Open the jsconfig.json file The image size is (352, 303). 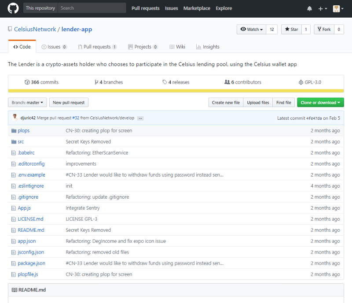31,252
